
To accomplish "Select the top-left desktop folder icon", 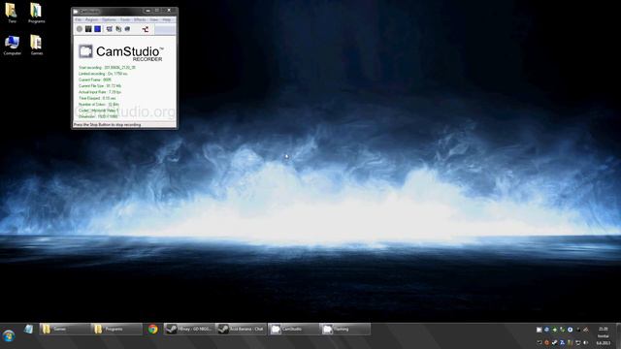I will click(12, 13).
